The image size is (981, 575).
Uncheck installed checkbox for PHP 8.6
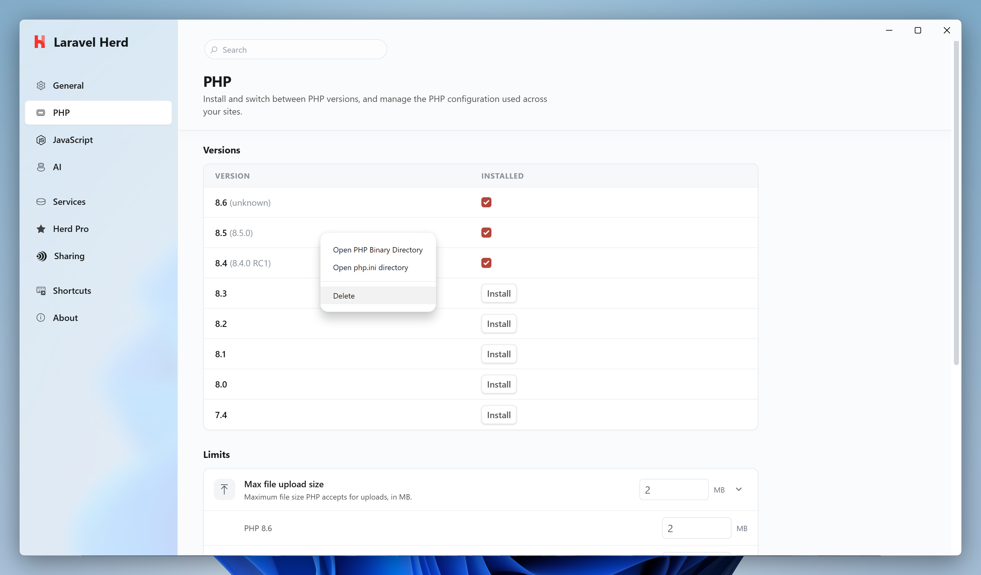(x=486, y=202)
